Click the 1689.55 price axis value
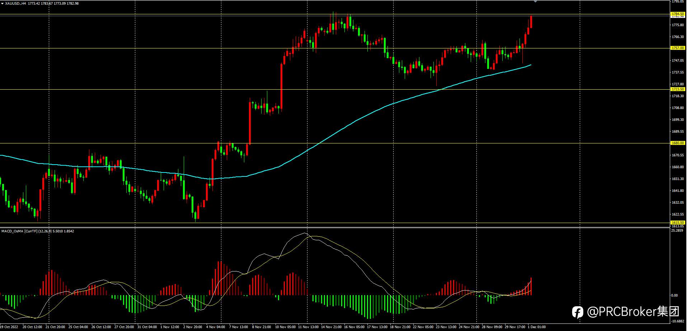687x331 pixels. coord(678,132)
